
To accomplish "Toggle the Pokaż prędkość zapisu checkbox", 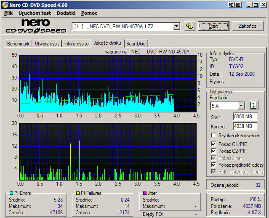I will pyautogui.click(x=213, y=171).
